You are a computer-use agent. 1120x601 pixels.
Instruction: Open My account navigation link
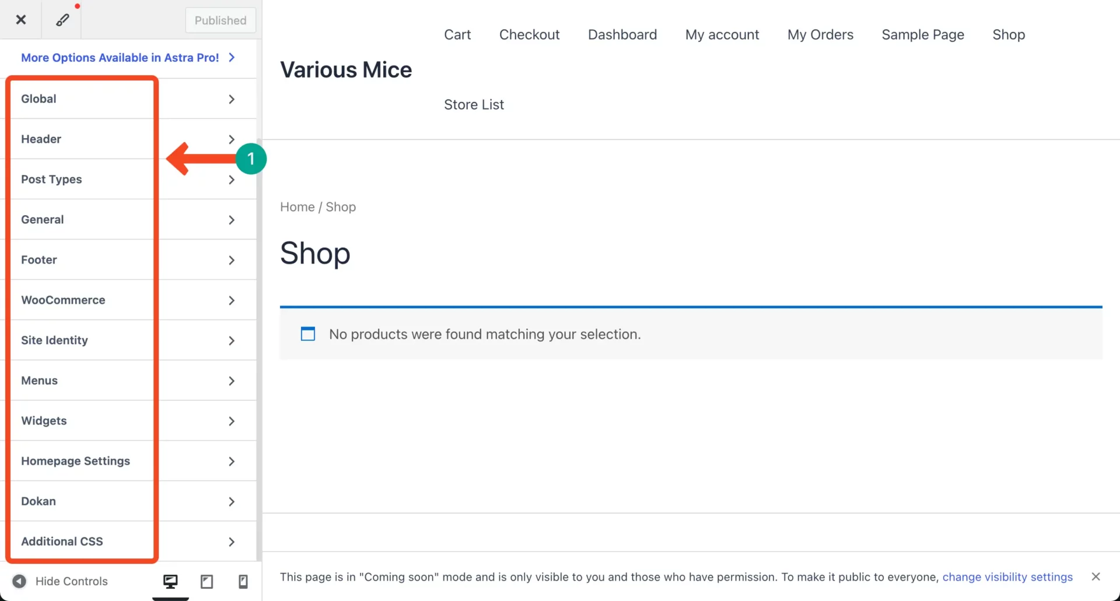point(722,34)
